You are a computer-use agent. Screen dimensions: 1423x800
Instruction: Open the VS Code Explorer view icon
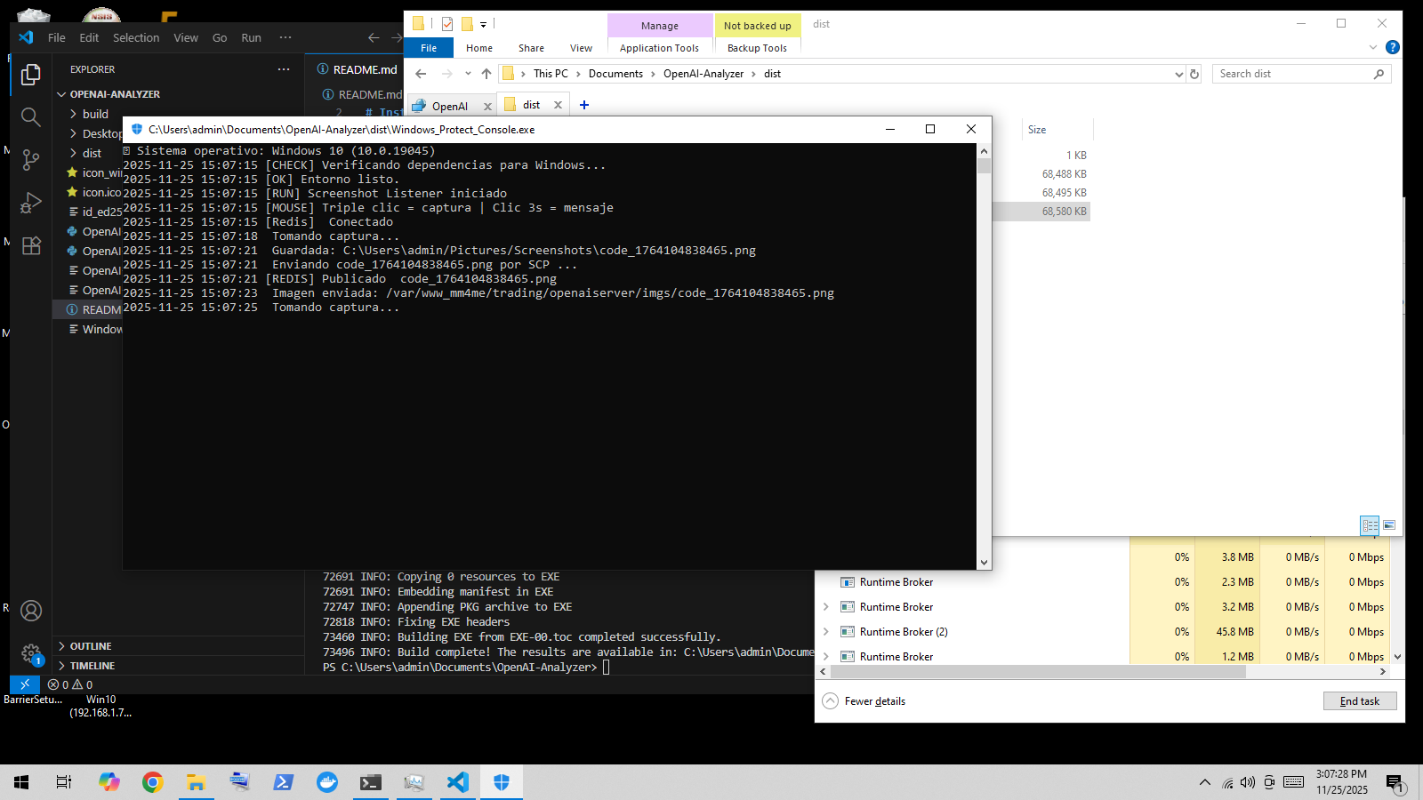click(31, 75)
